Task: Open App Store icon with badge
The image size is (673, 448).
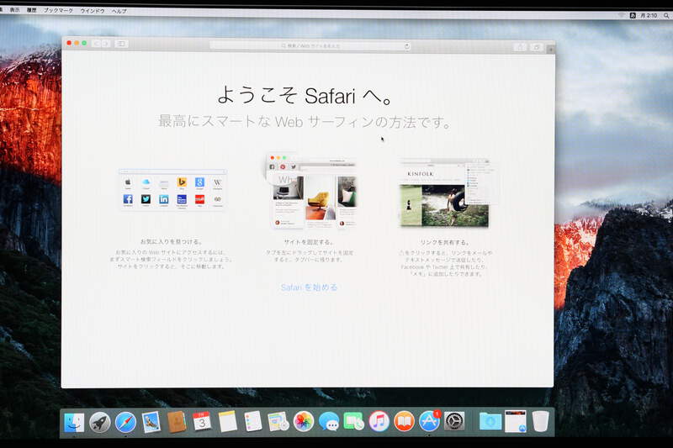Action: pos(429,422)
